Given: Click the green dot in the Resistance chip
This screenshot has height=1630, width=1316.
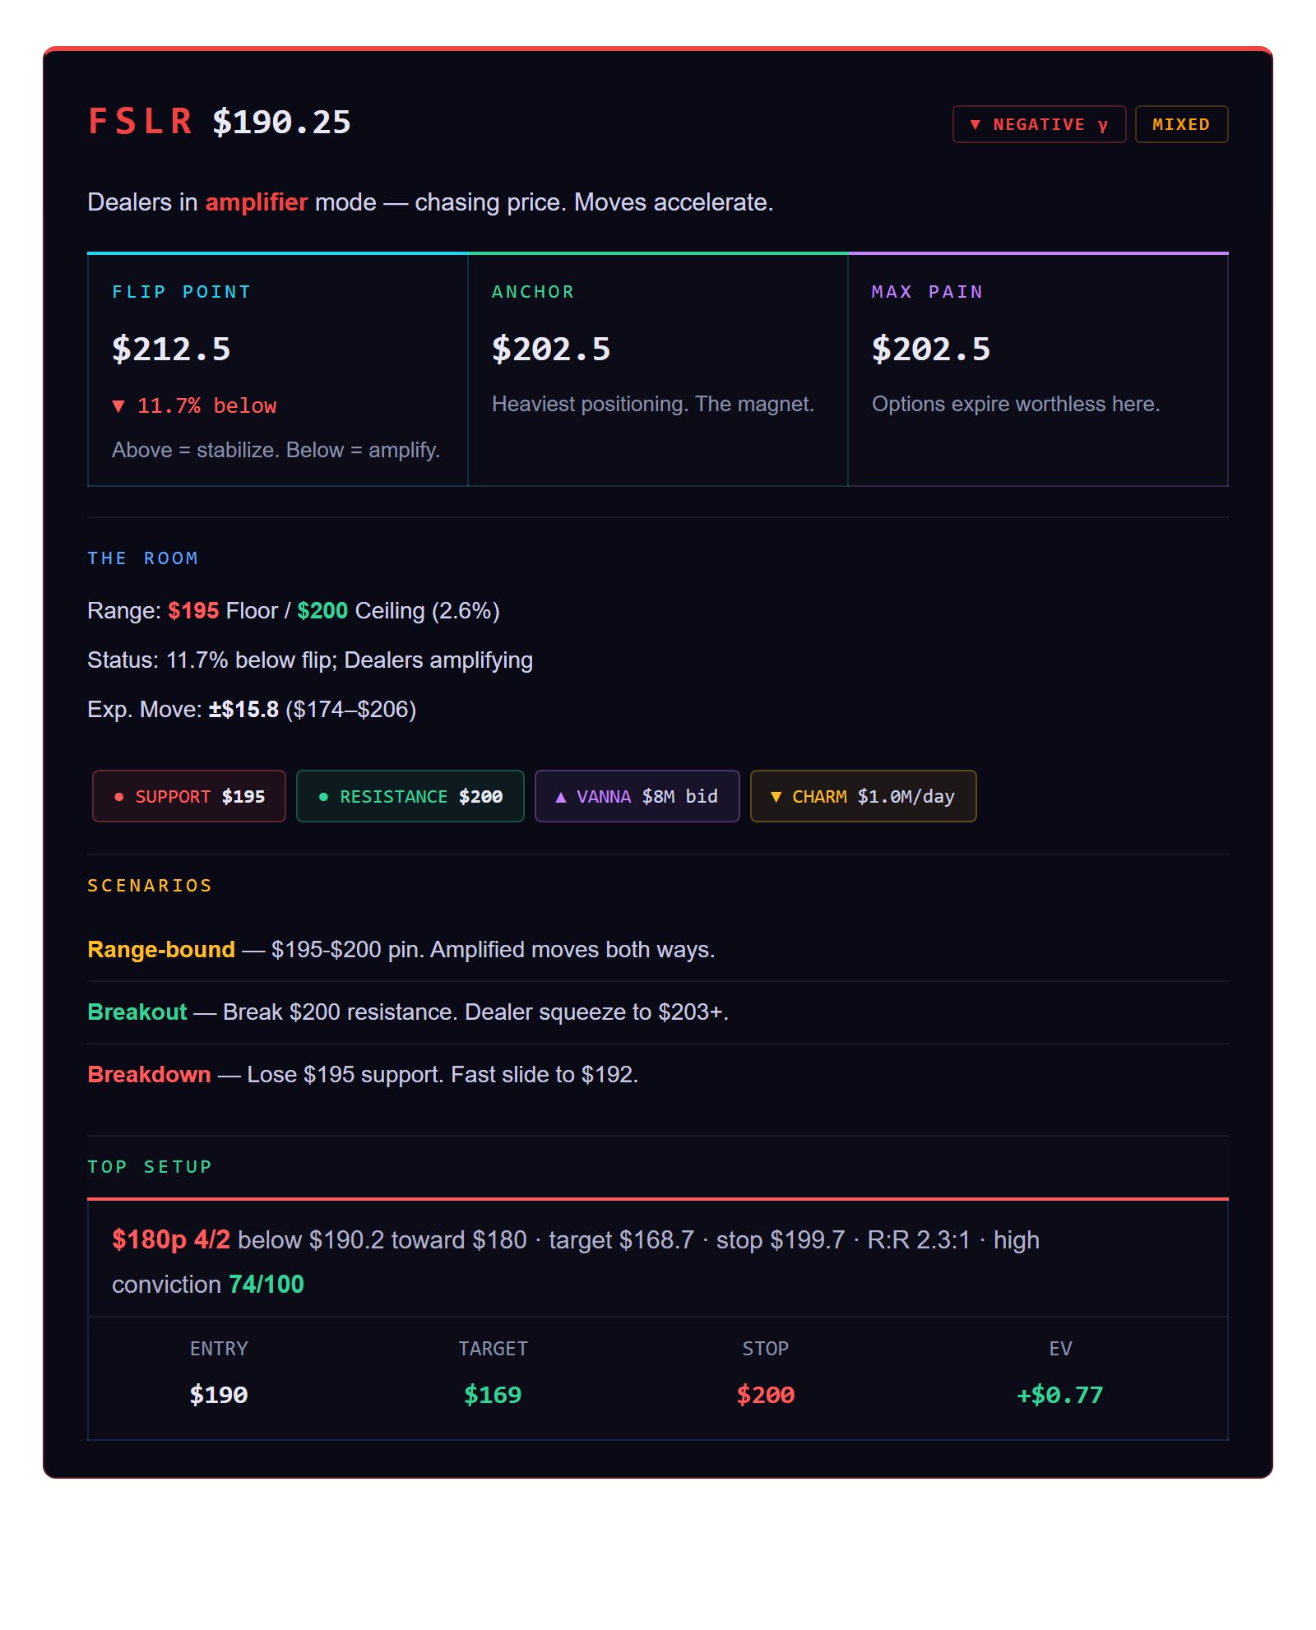Looking at the screenshot, I should pos(323,797).
